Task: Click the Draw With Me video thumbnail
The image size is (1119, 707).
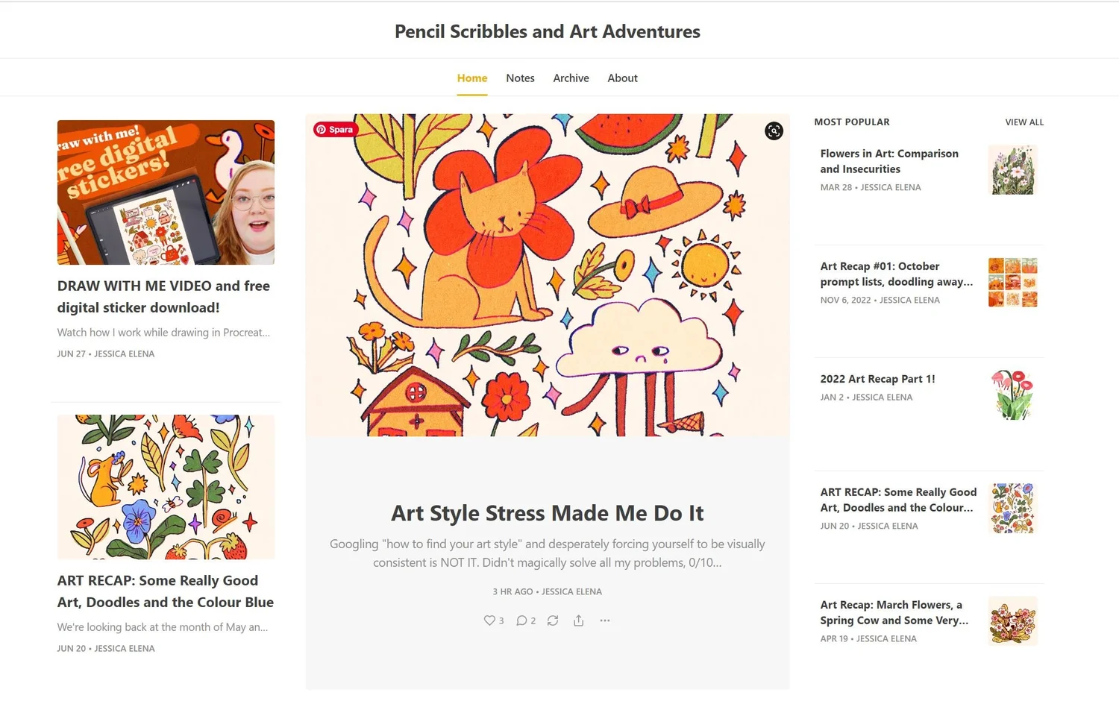Action: click(166, 192)
